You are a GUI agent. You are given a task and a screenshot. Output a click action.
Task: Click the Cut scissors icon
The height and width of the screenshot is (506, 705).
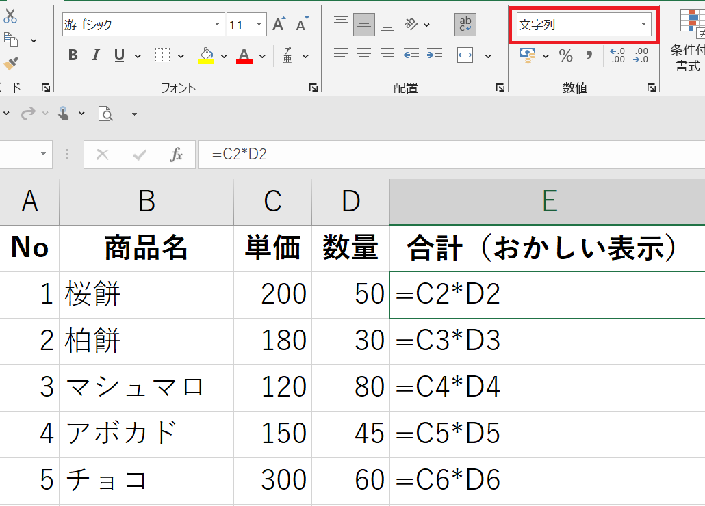10,16
